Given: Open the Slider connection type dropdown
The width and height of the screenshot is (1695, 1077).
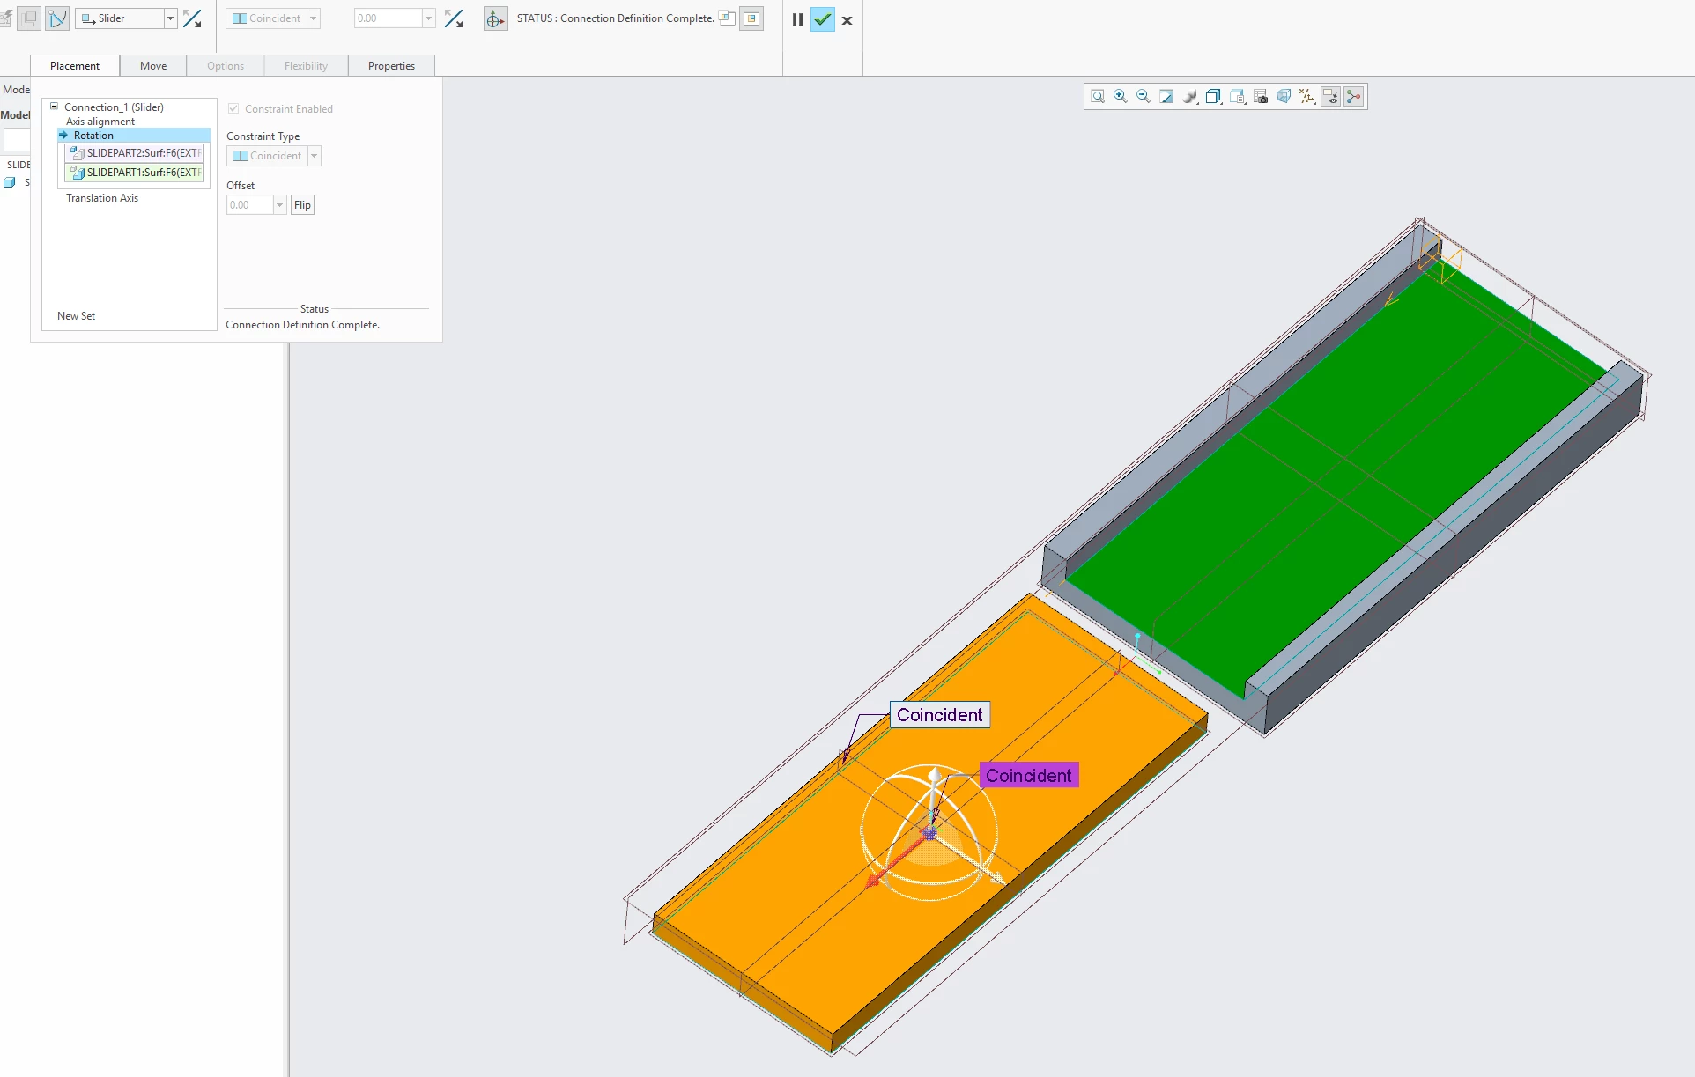Looking at the screenshot, I should pos(170,18).
